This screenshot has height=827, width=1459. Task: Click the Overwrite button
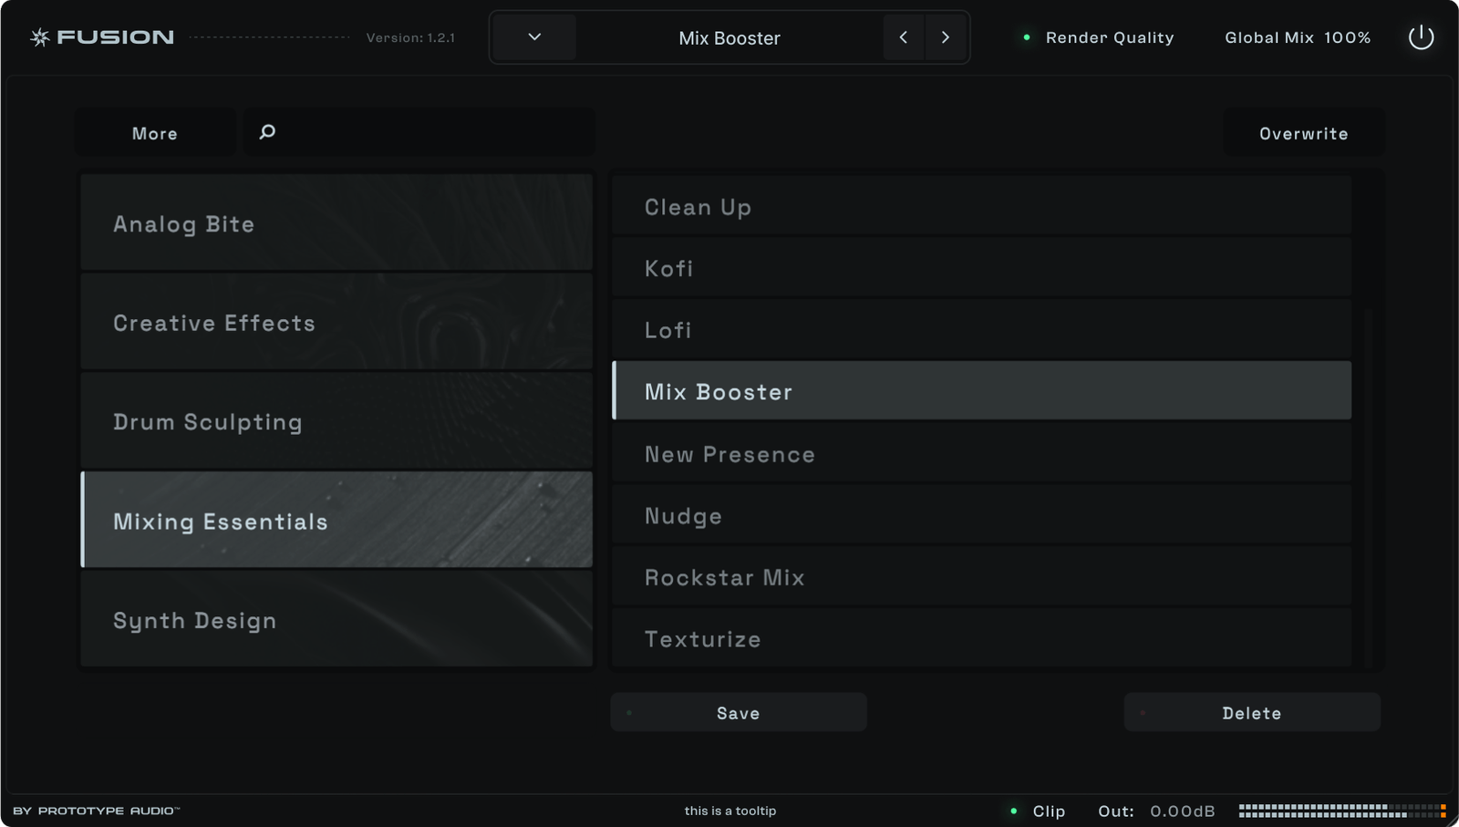click(1303, 132)
